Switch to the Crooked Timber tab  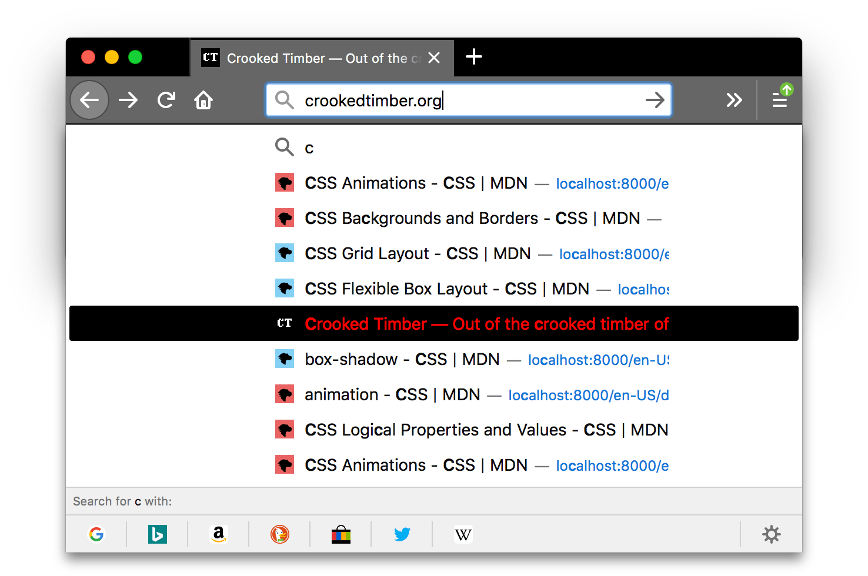click(312, 58)
